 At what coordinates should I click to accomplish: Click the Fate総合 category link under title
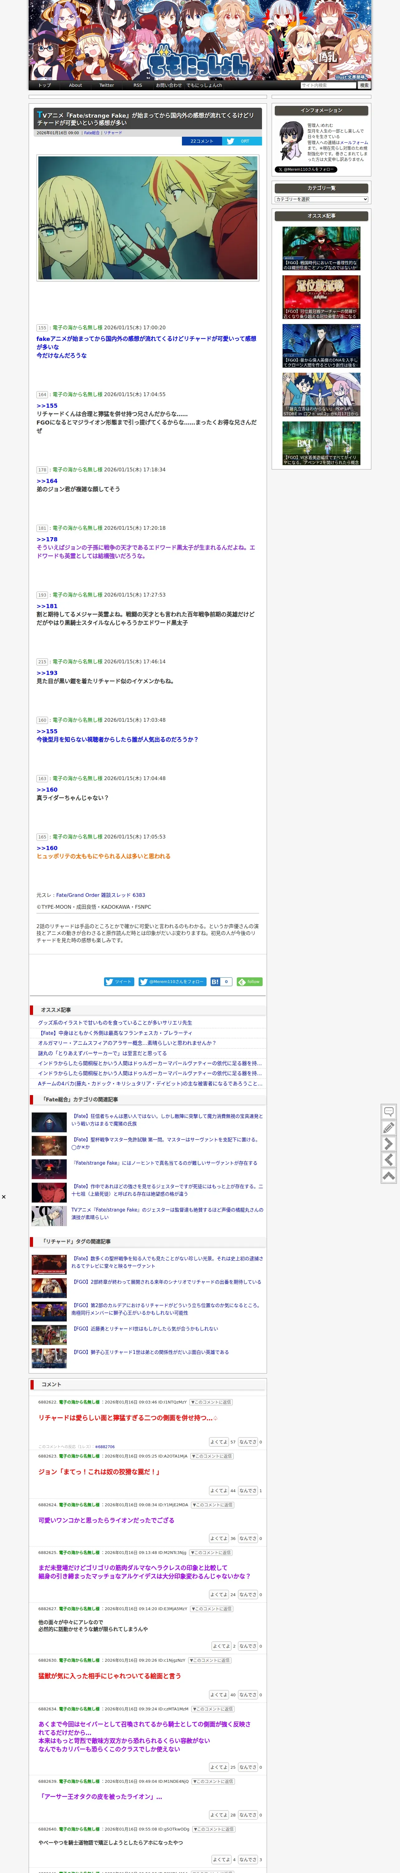pyautogui.click(x=92, y=133)
